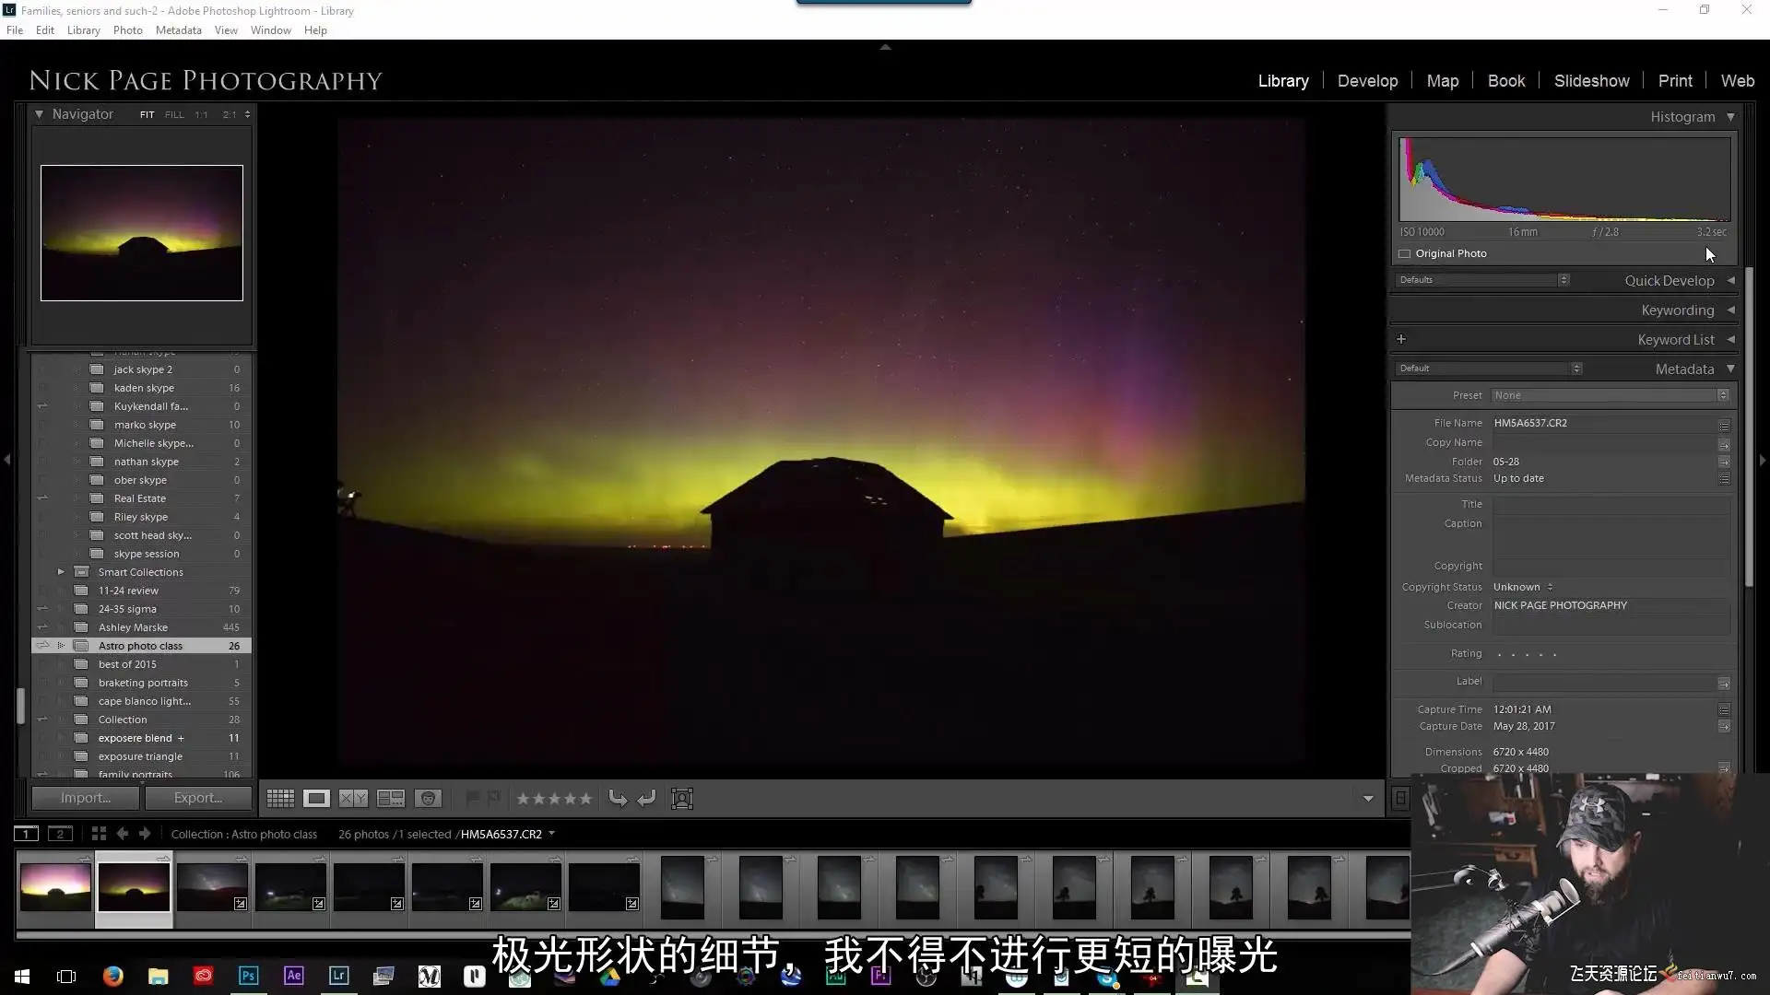Expand the Quick Develop panel
The height and width of the screenshot is (995, 1770).
click(1730, 280)
